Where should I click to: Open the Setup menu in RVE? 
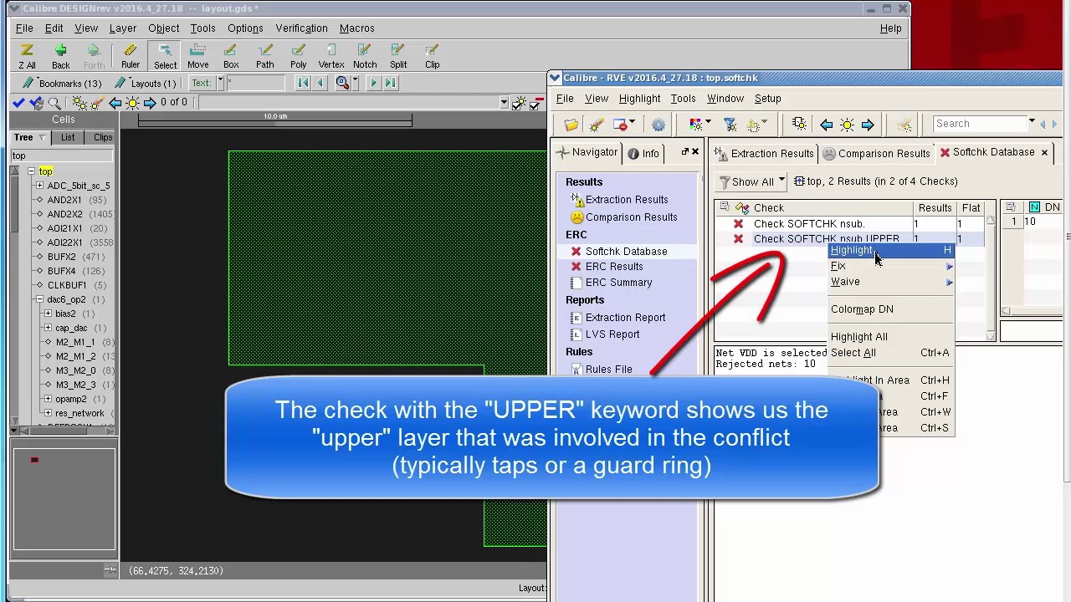tap(767, 99)
